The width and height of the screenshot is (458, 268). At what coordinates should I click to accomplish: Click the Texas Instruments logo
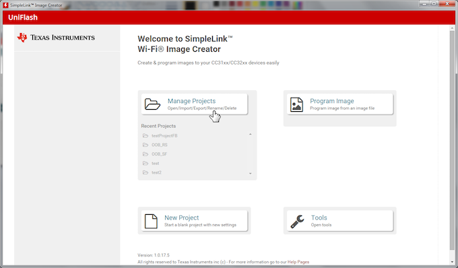pyautogui.click(x=56, y=38)
